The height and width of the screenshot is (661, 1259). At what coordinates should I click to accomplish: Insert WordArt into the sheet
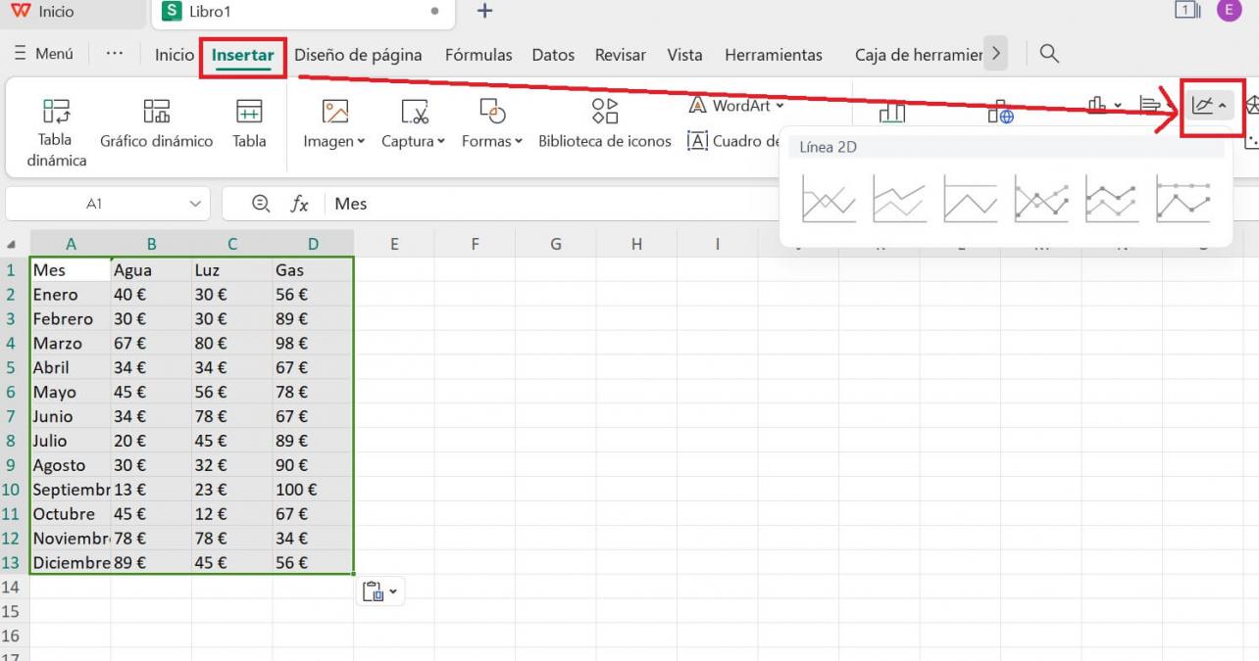[734, 105]
